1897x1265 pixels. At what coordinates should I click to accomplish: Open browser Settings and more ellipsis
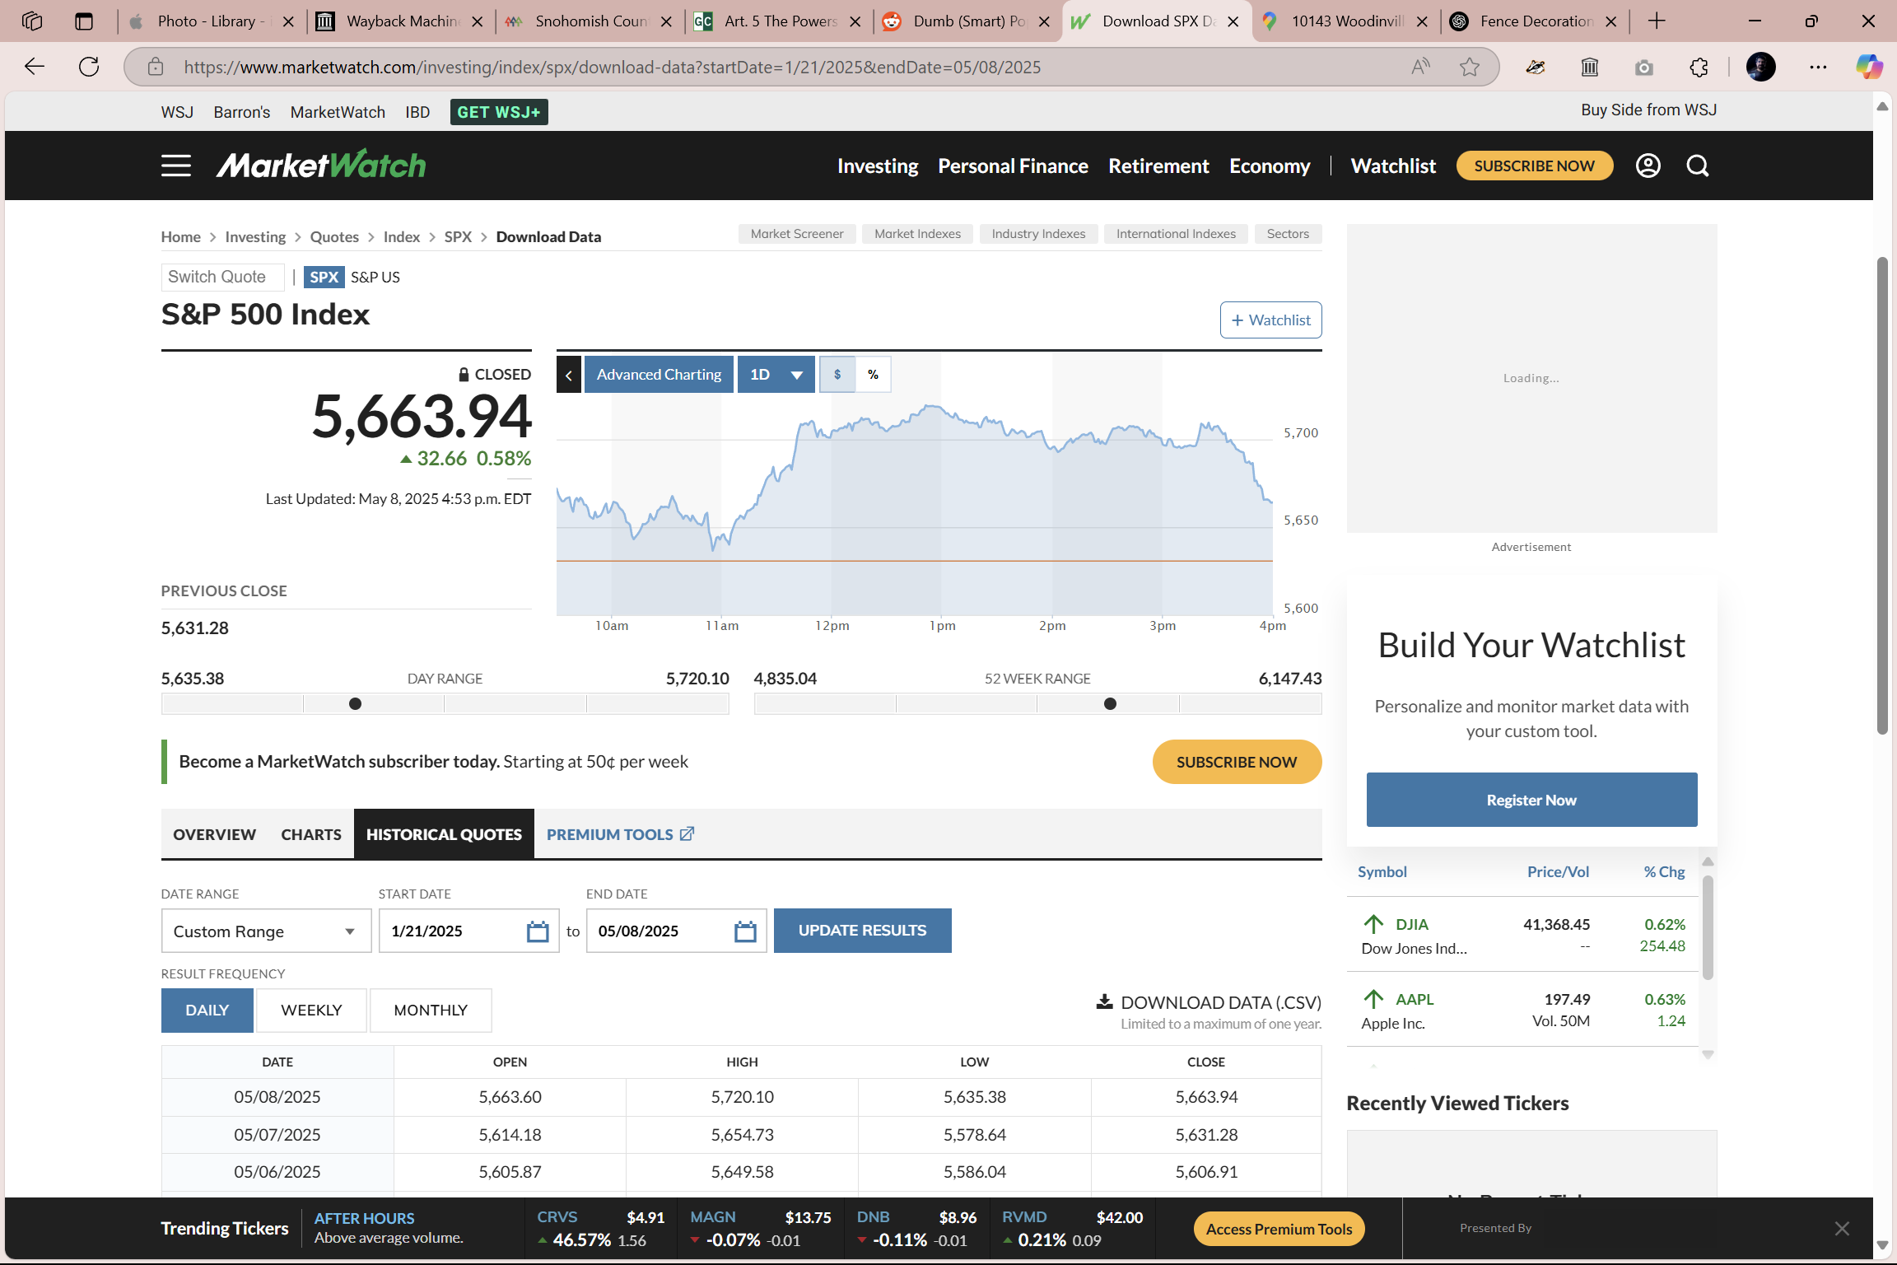coord(1818,67)
